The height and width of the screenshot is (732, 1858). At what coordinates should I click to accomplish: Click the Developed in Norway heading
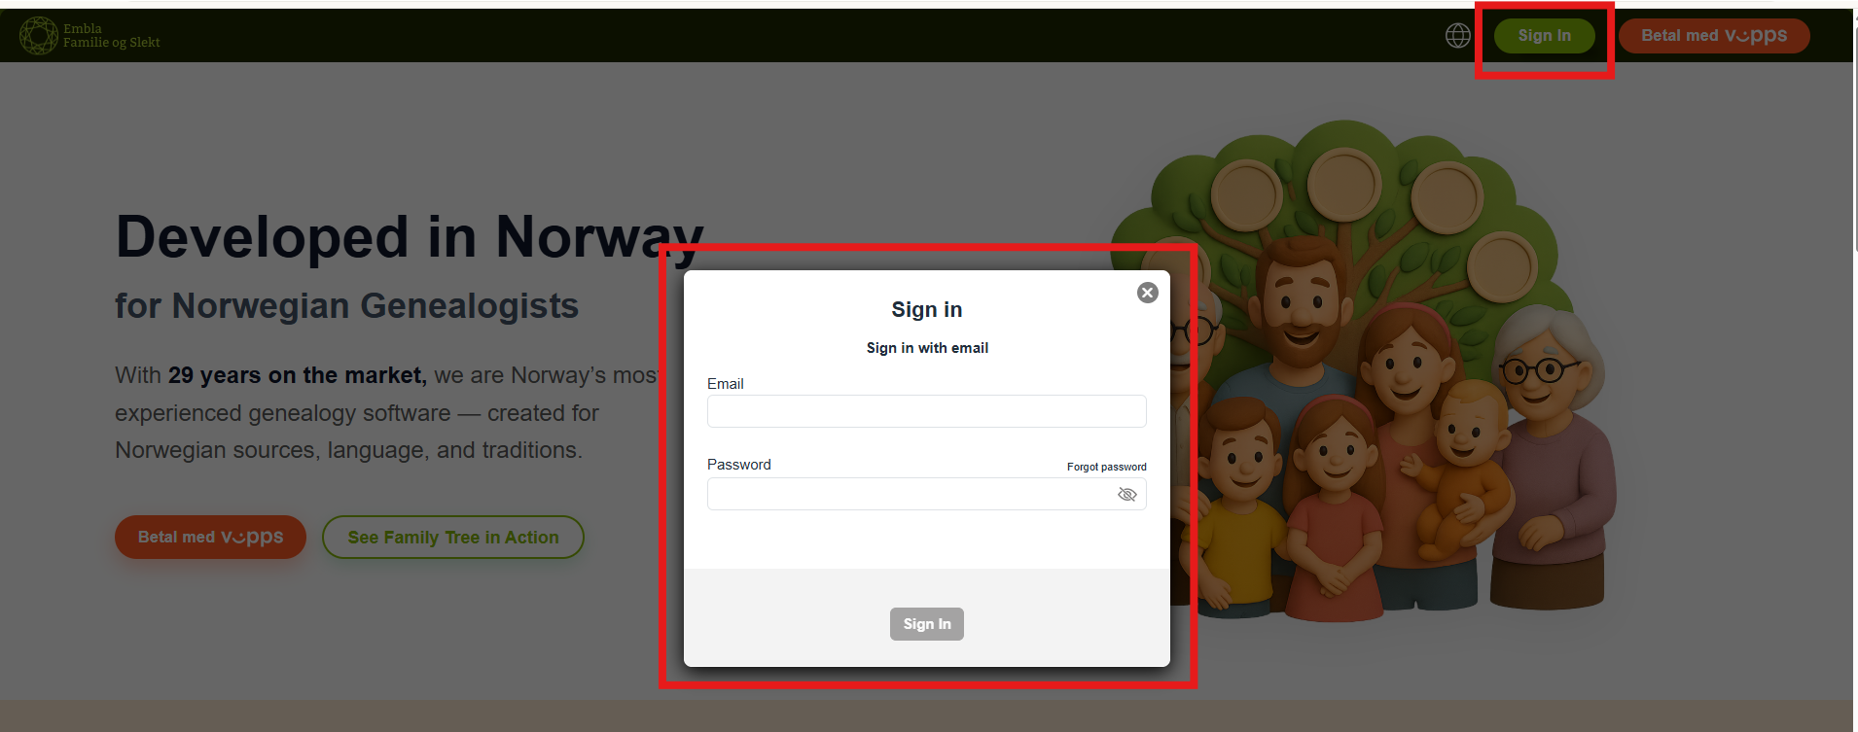(x=410, y=237)
